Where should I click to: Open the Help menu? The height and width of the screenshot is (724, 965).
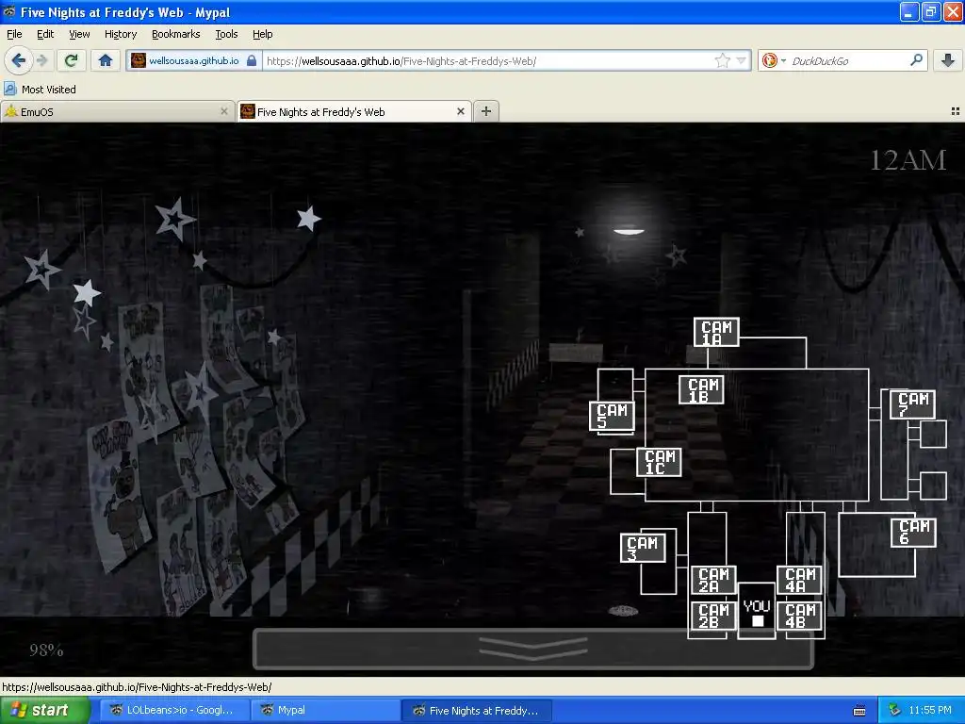tap(262, 34)
